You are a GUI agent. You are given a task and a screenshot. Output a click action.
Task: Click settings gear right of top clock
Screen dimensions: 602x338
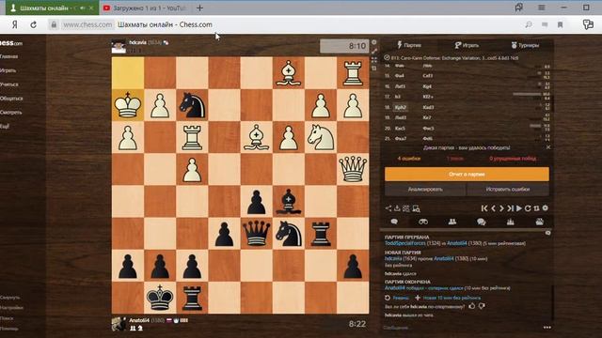click(374, 41)
